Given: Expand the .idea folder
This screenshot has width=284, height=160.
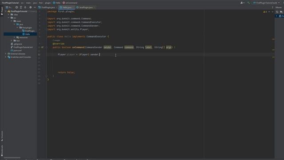Looking at the screenshot, I should point(8,15).
